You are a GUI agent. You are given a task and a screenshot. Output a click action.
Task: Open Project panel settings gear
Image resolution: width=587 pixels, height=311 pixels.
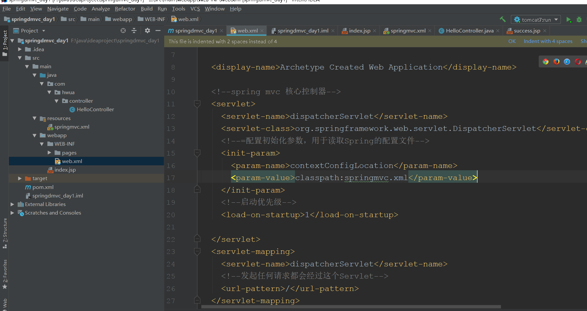pyautogui.click(x=147, y=31)
